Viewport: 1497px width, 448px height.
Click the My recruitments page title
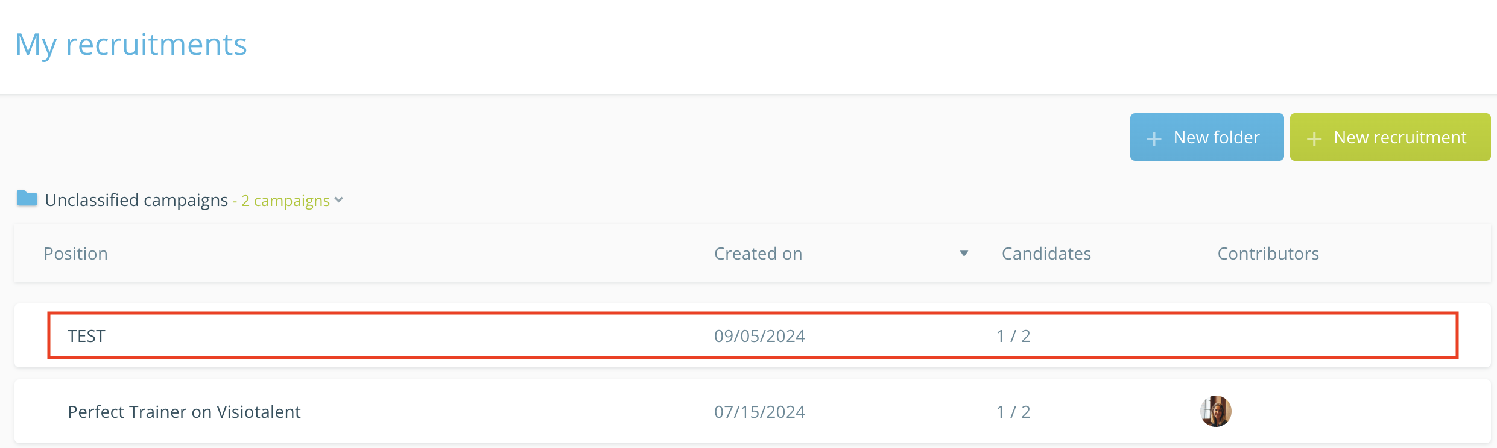[131, 45]
